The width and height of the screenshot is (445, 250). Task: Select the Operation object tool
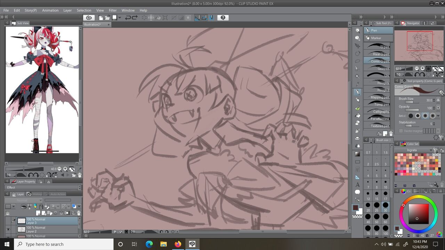click(x=357, y=38)
